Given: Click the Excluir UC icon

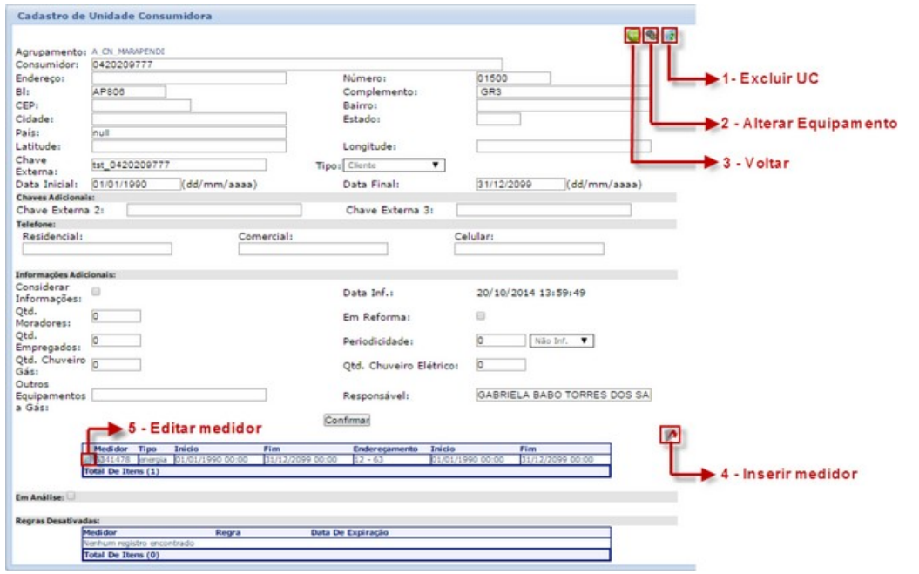Looking at the screenshot, I should pos(669,36).
